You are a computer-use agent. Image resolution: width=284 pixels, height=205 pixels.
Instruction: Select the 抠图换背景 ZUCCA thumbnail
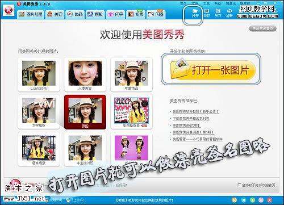pos(131,112)
